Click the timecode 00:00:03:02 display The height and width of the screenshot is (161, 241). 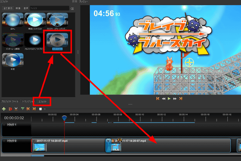pos(14,118)
